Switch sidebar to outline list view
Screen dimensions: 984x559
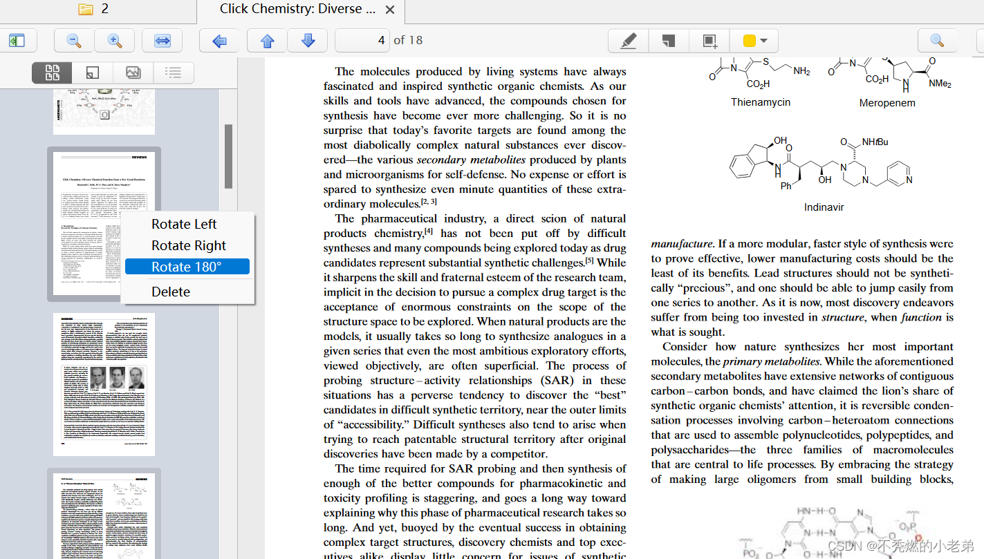[x=174, y=73]
